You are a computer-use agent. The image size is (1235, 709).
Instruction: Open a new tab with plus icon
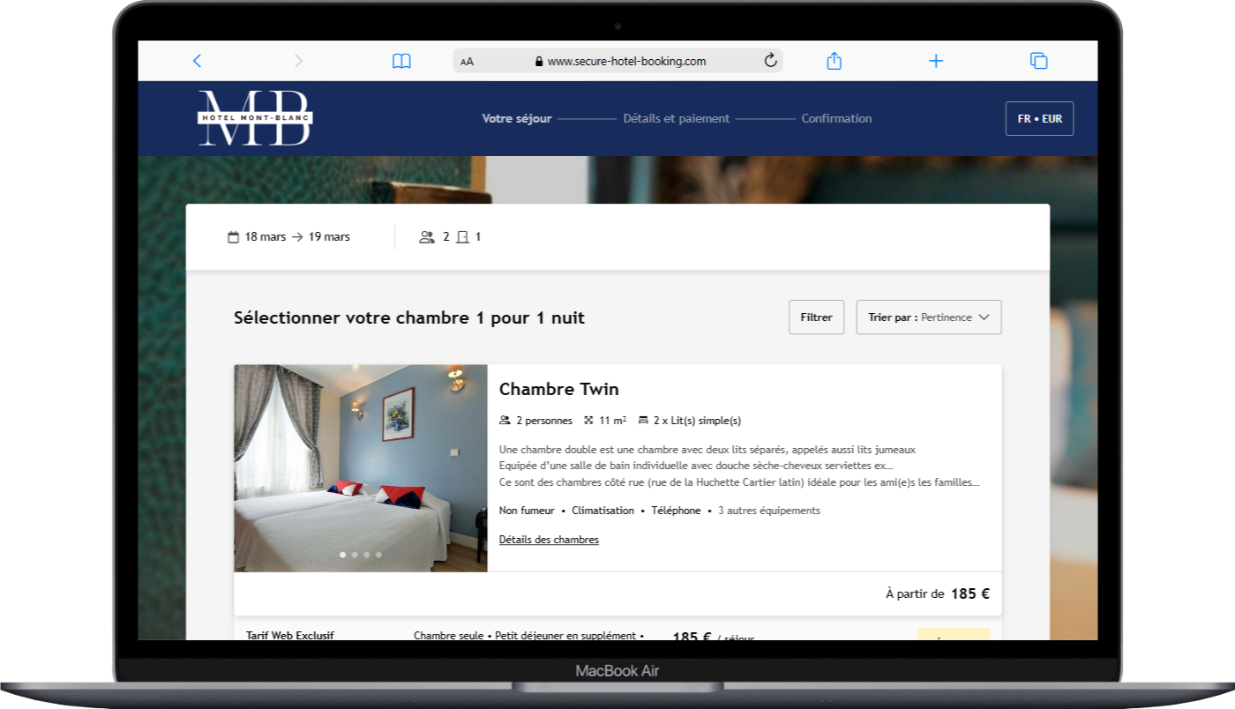936,61
